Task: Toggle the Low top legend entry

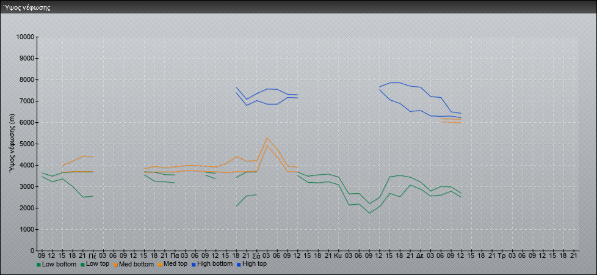Action: click(x=94, y=264)
